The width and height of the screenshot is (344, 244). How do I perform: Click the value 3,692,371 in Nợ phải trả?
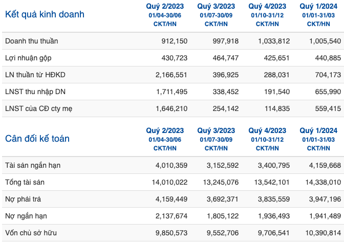[x=223, y=199]
